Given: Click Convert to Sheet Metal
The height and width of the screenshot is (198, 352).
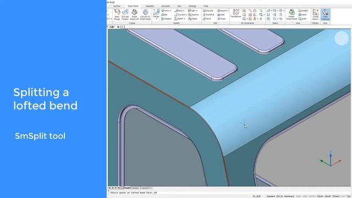Looking at the screenshot, I should 145,15.
